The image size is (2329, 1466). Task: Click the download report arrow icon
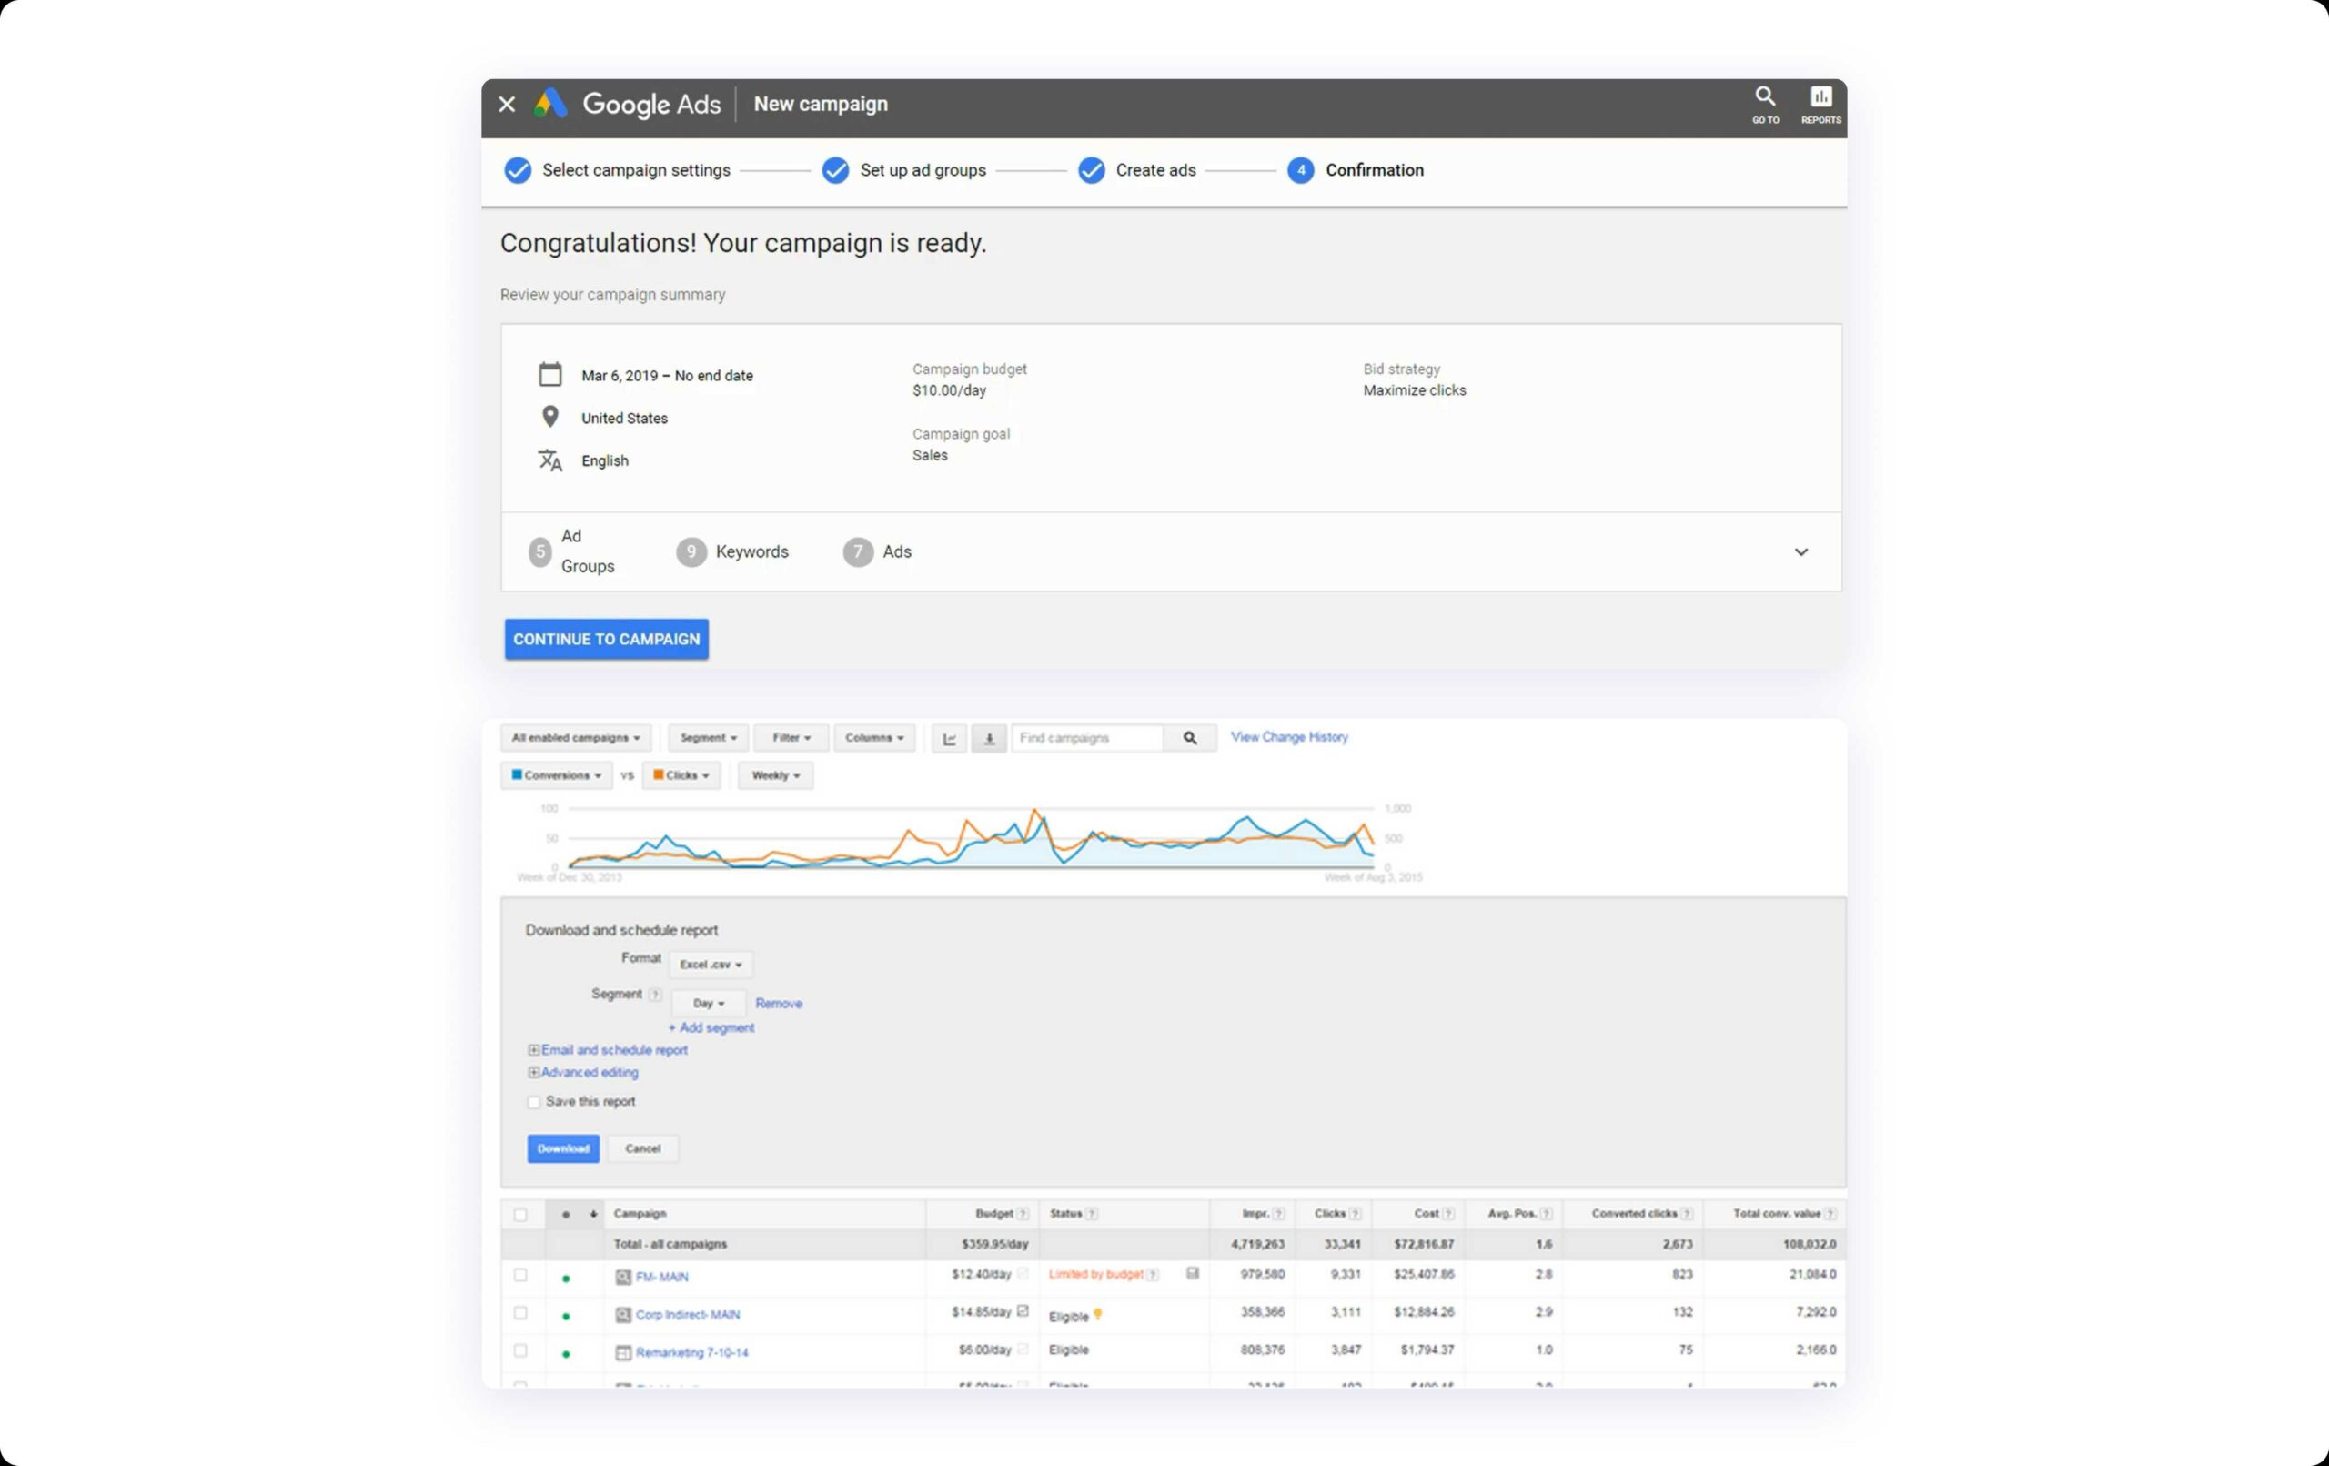[989, 738]
